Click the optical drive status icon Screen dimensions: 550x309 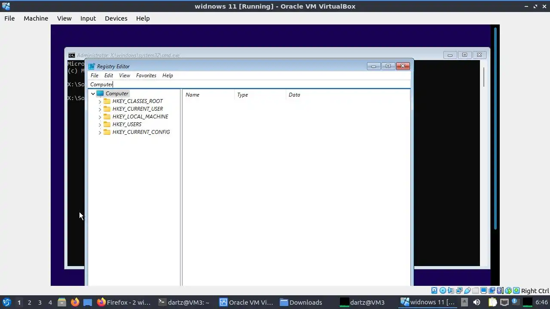(x=443, y=291)
